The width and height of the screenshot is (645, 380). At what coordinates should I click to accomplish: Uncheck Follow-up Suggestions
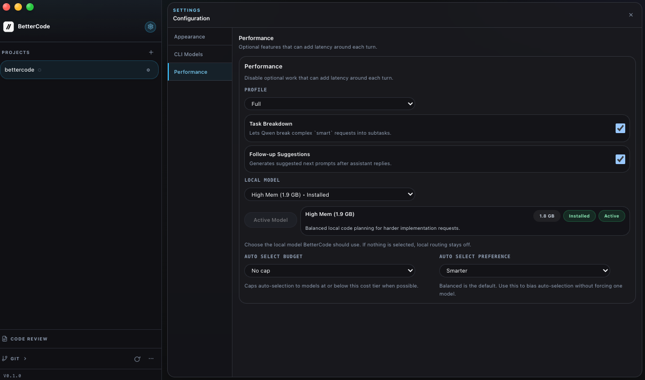[620, 159]
